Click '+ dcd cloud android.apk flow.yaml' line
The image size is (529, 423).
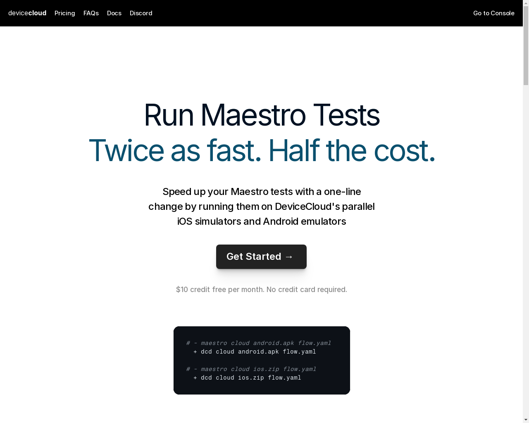pos(255,352)
